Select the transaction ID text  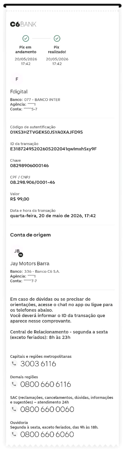click(53, 149)
